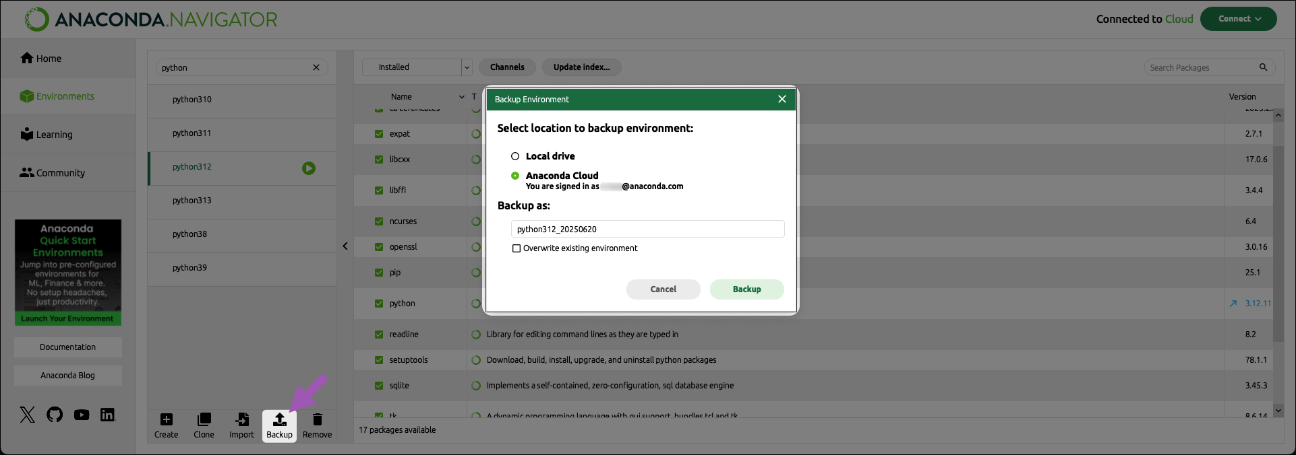Open the Anaconda Blog link button
1296x455 pixels.
coord(68,376)
